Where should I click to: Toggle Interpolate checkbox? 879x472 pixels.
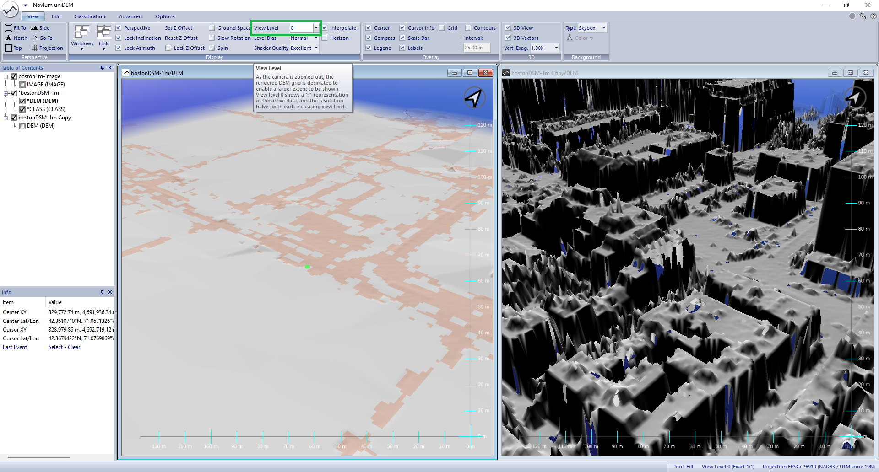coord(325,28)
